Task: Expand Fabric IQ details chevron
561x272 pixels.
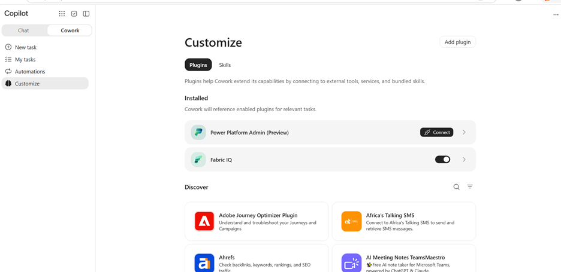Action: [x=464, y=160]
